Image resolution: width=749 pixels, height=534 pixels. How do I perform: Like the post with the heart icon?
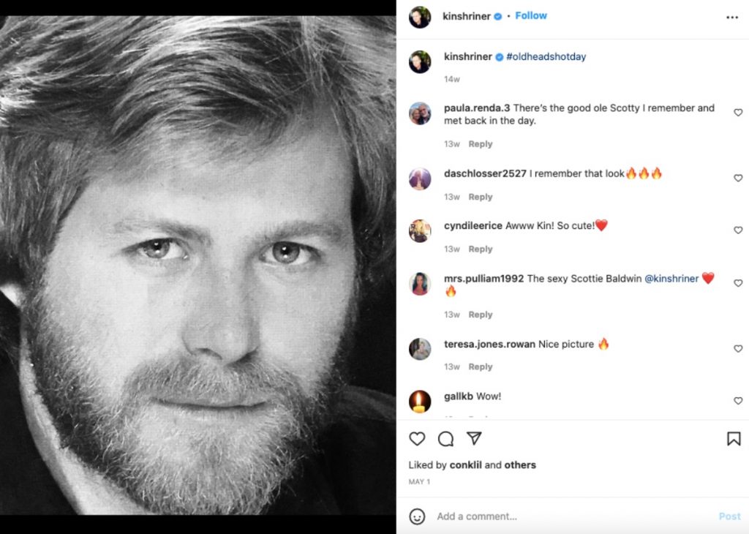[x=417, y=439]
